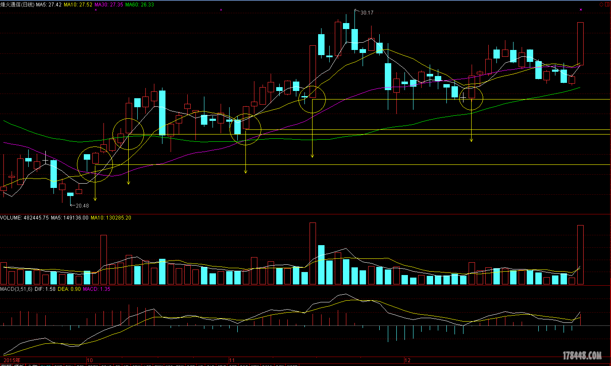Click the magenta marker above MA30 label
Image resolution: width=611 pixels, height=366 pixels.
pos(95,9)
